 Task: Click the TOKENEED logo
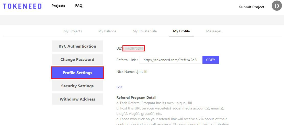pos(22,6)
